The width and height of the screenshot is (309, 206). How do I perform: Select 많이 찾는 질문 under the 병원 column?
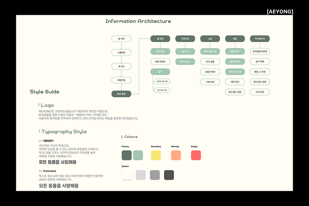pos(235,92)
